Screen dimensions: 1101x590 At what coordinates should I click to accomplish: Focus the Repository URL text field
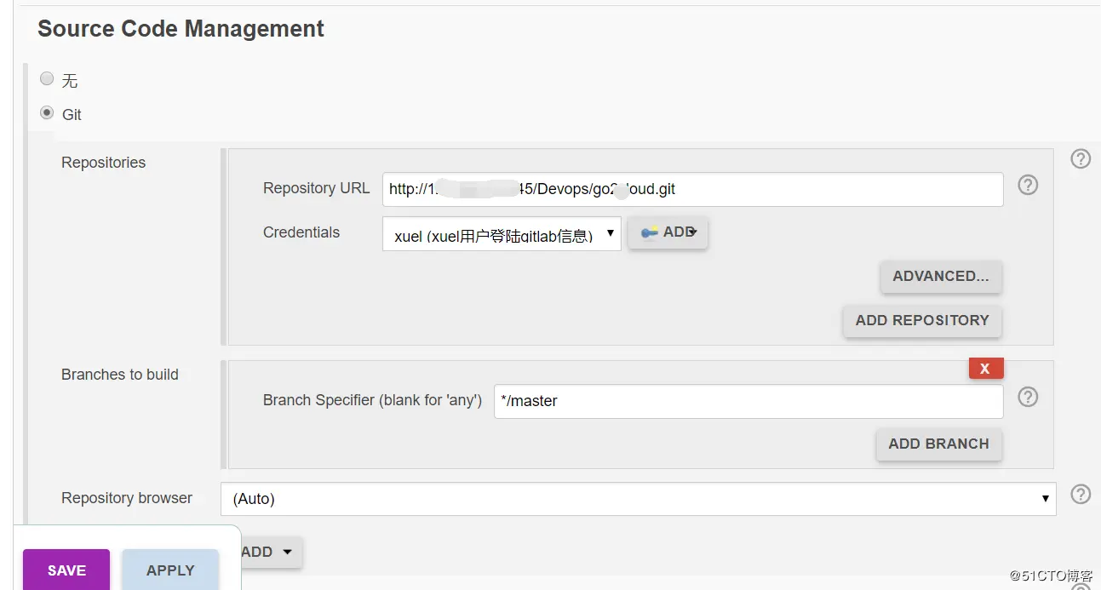[x=692, y=189]
